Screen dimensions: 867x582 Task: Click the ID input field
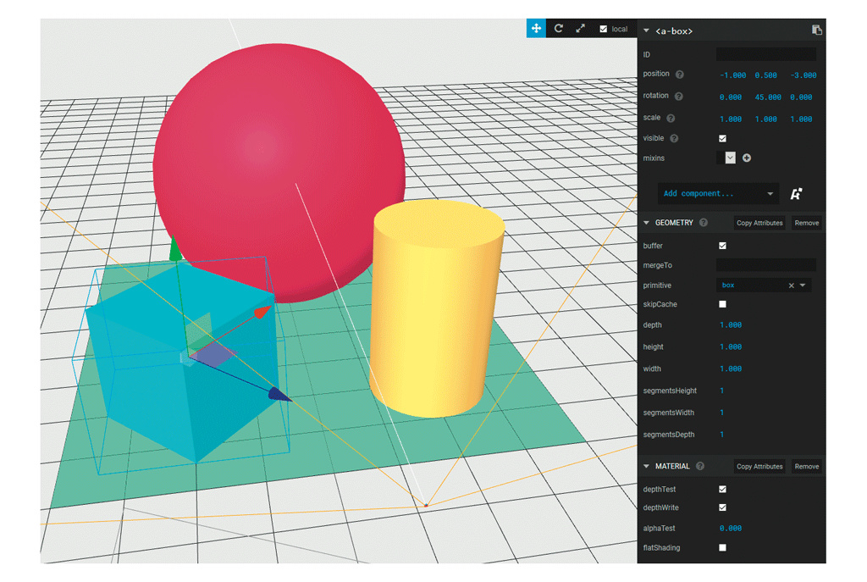[x=765, y=54]
